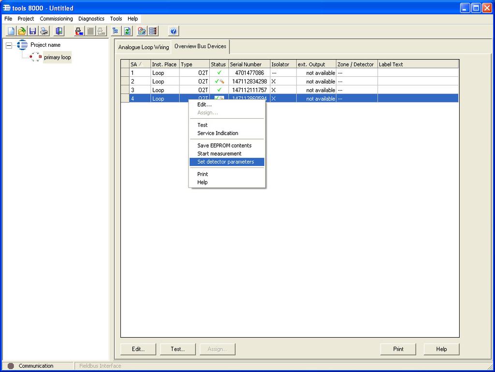Click the list rows toolbar icon

153,31
